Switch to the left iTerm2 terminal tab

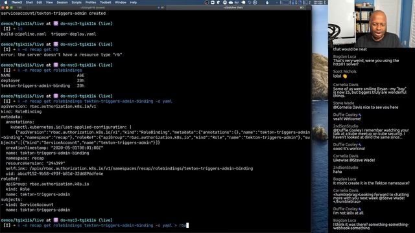[x=92, y=8]
